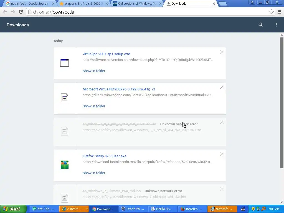Viewport: 284px width, 213px height.
Task: Switch to Insecure taskbar window
Action: (x=192, y=209)
